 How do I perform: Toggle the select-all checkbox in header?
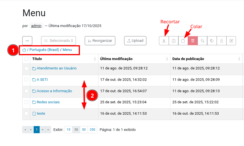tap(27, 59)
